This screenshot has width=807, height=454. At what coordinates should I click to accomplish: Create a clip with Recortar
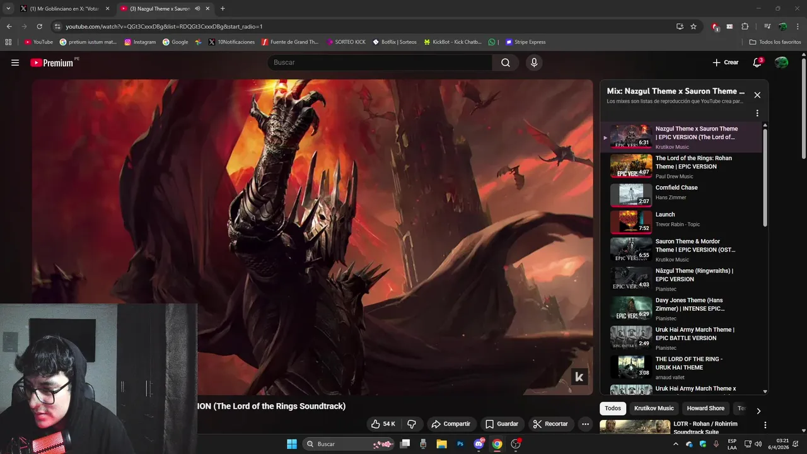[x=550, y=424]
